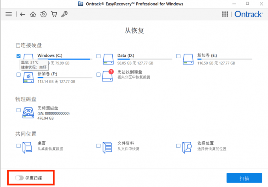Go back with the arrow icon
This screenshot has width=268, height=187.
(x=22, y=14)
